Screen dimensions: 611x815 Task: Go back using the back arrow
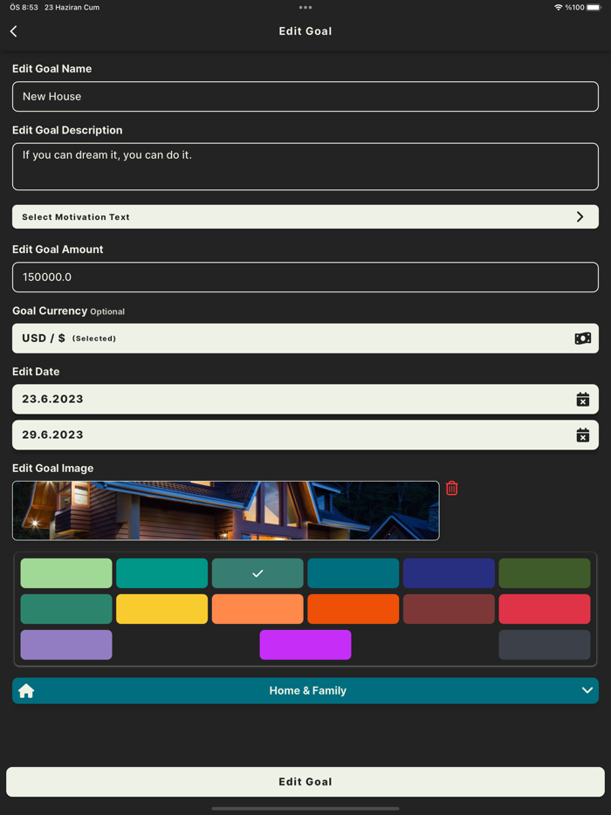point(13,31)
